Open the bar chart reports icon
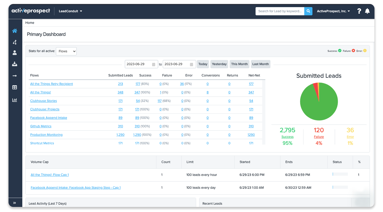 pyautogui.click(x=15, y=100)
